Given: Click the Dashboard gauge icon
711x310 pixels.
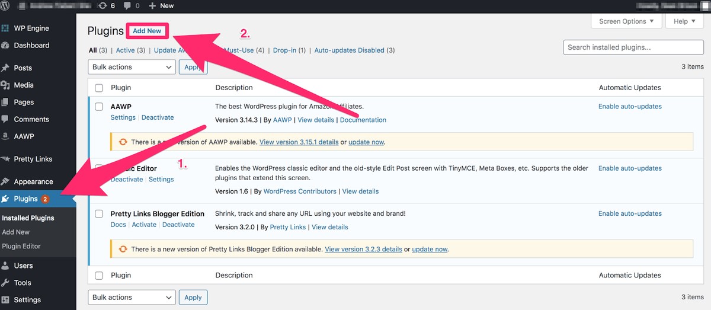Looking at the screenshot, I should click(6, 45).
